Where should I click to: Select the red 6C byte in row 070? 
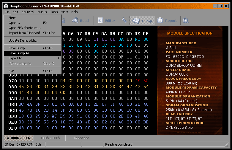click(x=146, y=81)
